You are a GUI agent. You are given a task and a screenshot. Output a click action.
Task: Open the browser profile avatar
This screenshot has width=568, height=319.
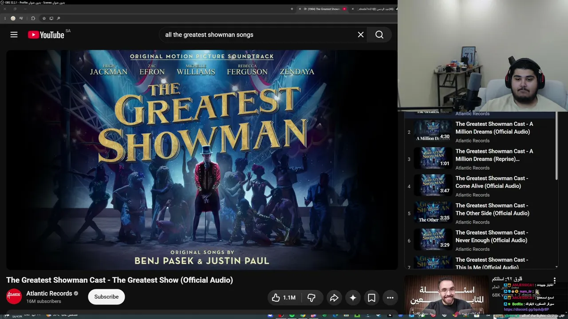(13, 18)
